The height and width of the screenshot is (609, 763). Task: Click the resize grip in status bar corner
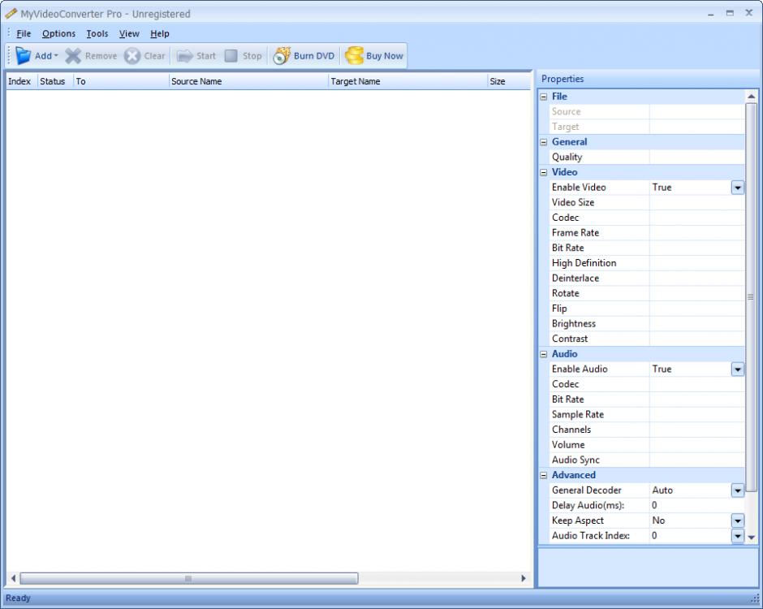pyautogui.click(x=755, y=599)
